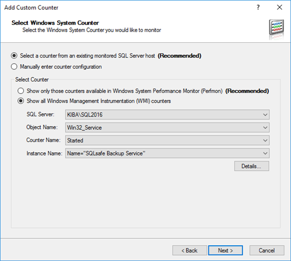Click the 'Object Name:' label

coord(42,127)
